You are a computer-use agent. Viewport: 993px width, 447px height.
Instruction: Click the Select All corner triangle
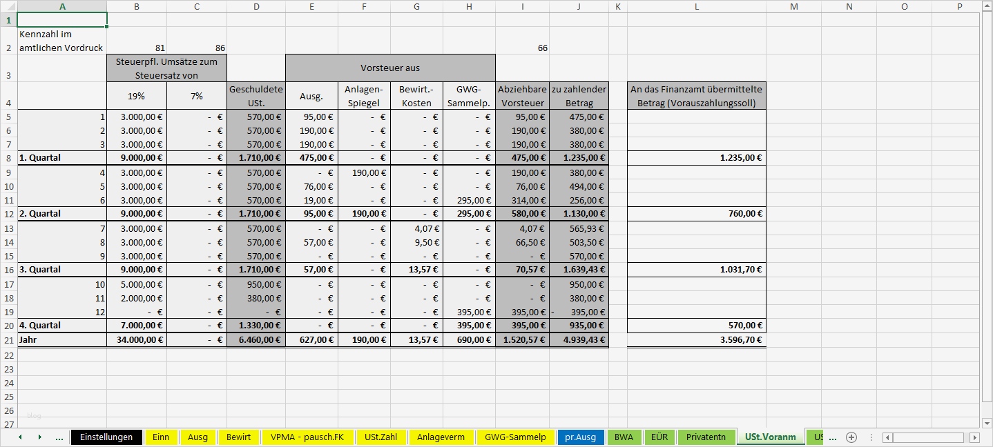(10, 6)
